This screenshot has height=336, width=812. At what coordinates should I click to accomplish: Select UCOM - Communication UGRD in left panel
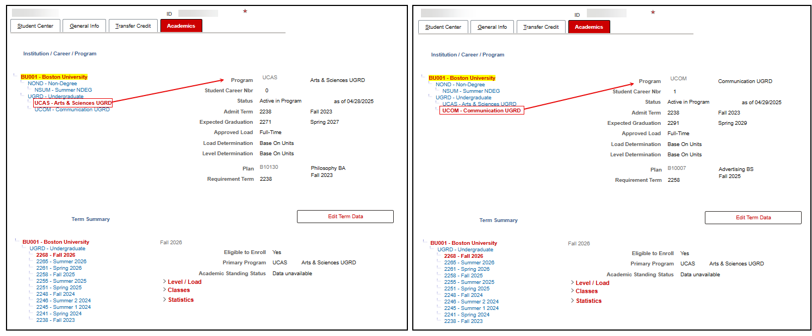[72, 109]
